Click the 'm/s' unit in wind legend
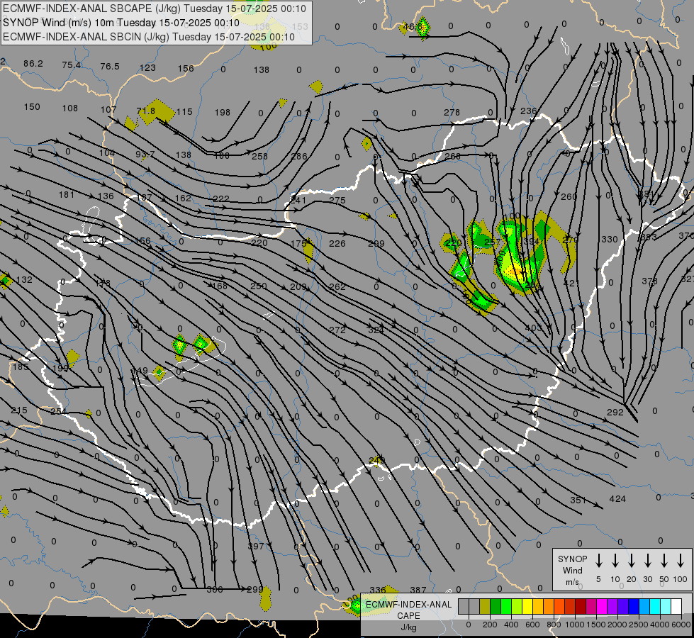Screen dimensions: 694x638 [572, 582]
